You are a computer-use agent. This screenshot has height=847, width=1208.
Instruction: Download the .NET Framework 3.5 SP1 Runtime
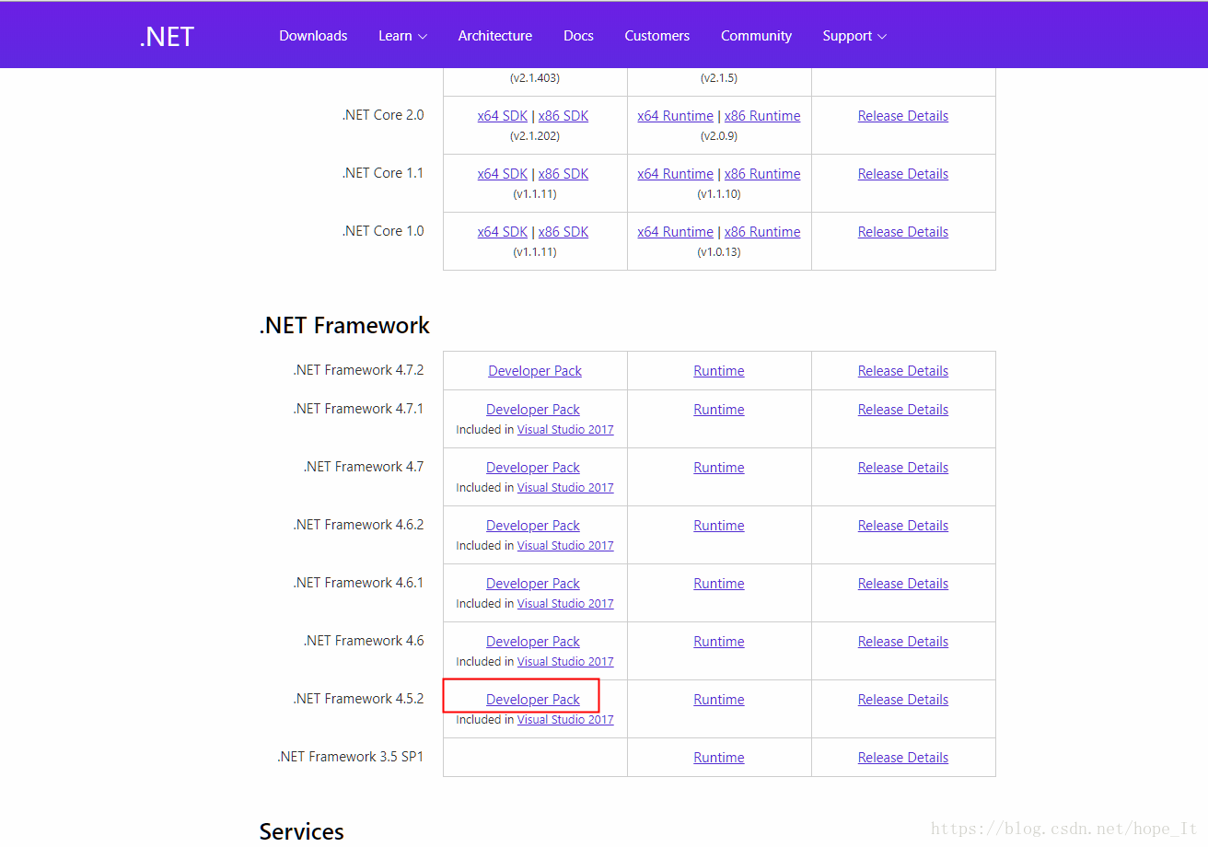[x=718, y=758]
